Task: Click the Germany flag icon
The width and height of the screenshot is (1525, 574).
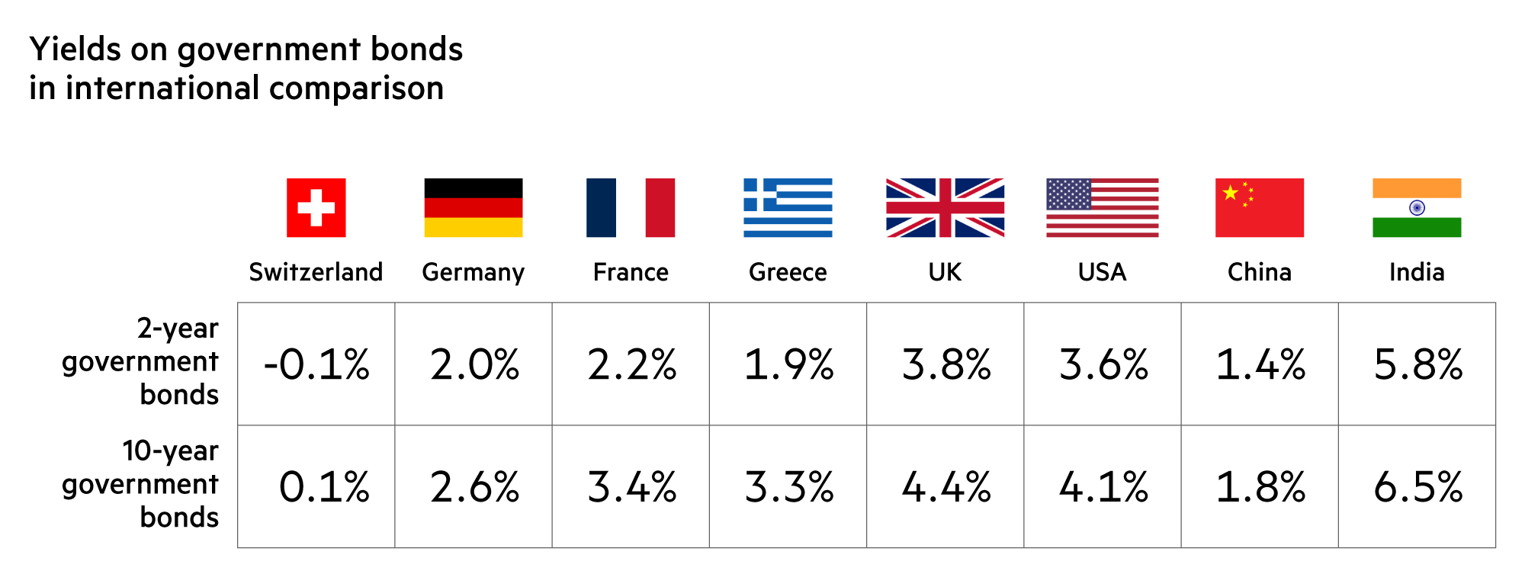Action: tap(473, 207)
